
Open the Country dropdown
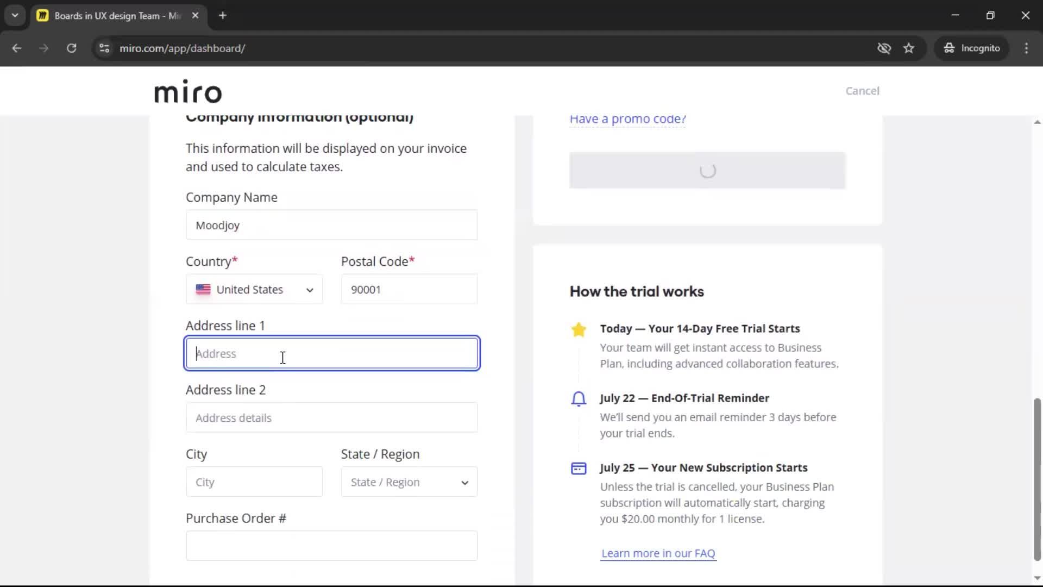(x=254, y=289)
